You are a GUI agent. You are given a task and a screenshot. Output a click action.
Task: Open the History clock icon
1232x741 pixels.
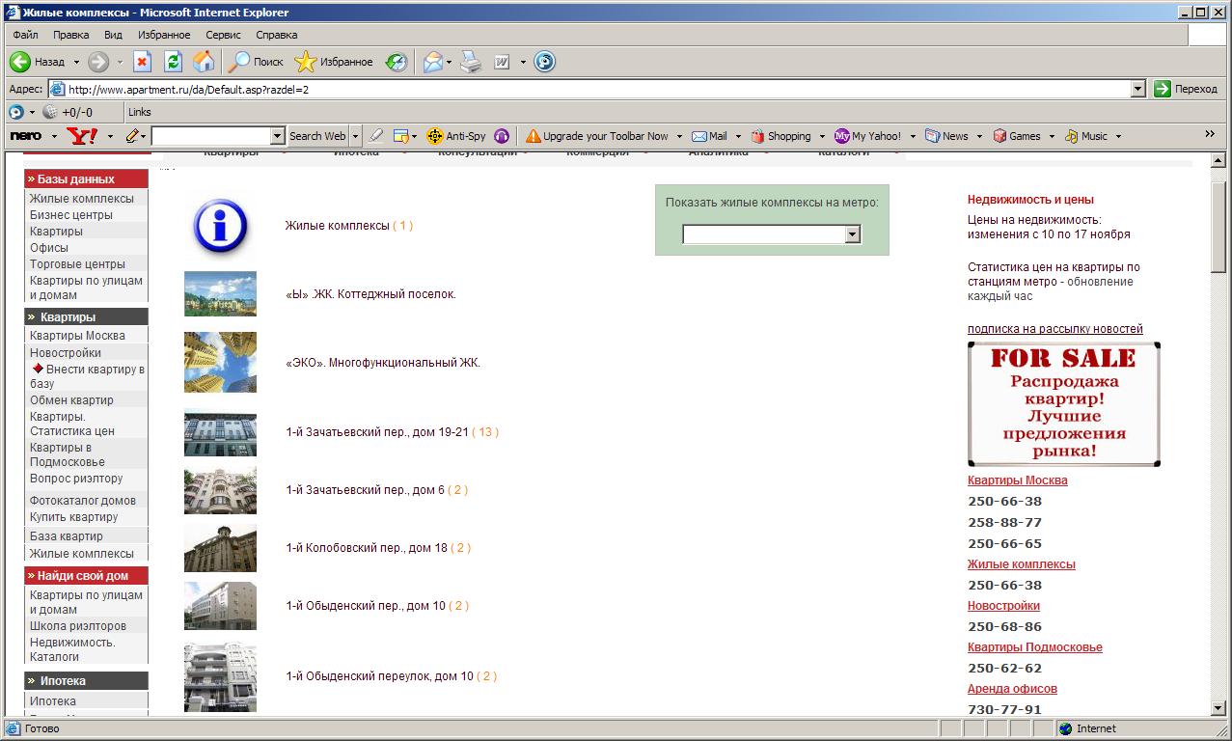[x=397, y=62]
